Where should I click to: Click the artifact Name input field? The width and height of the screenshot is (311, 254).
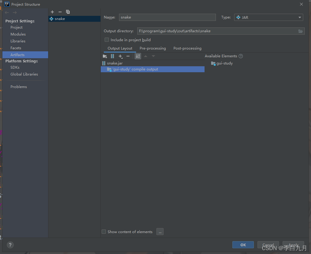click(167, 18)
